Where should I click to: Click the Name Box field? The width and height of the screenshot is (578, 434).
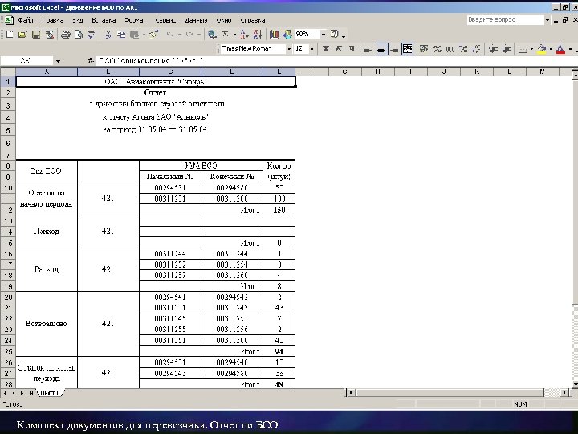point(27,61)
